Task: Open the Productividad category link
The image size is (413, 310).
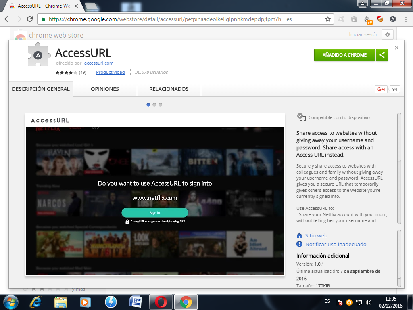Action: pos(111,72)
